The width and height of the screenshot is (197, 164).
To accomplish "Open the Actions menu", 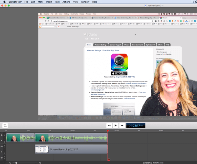I will [66, 2].
